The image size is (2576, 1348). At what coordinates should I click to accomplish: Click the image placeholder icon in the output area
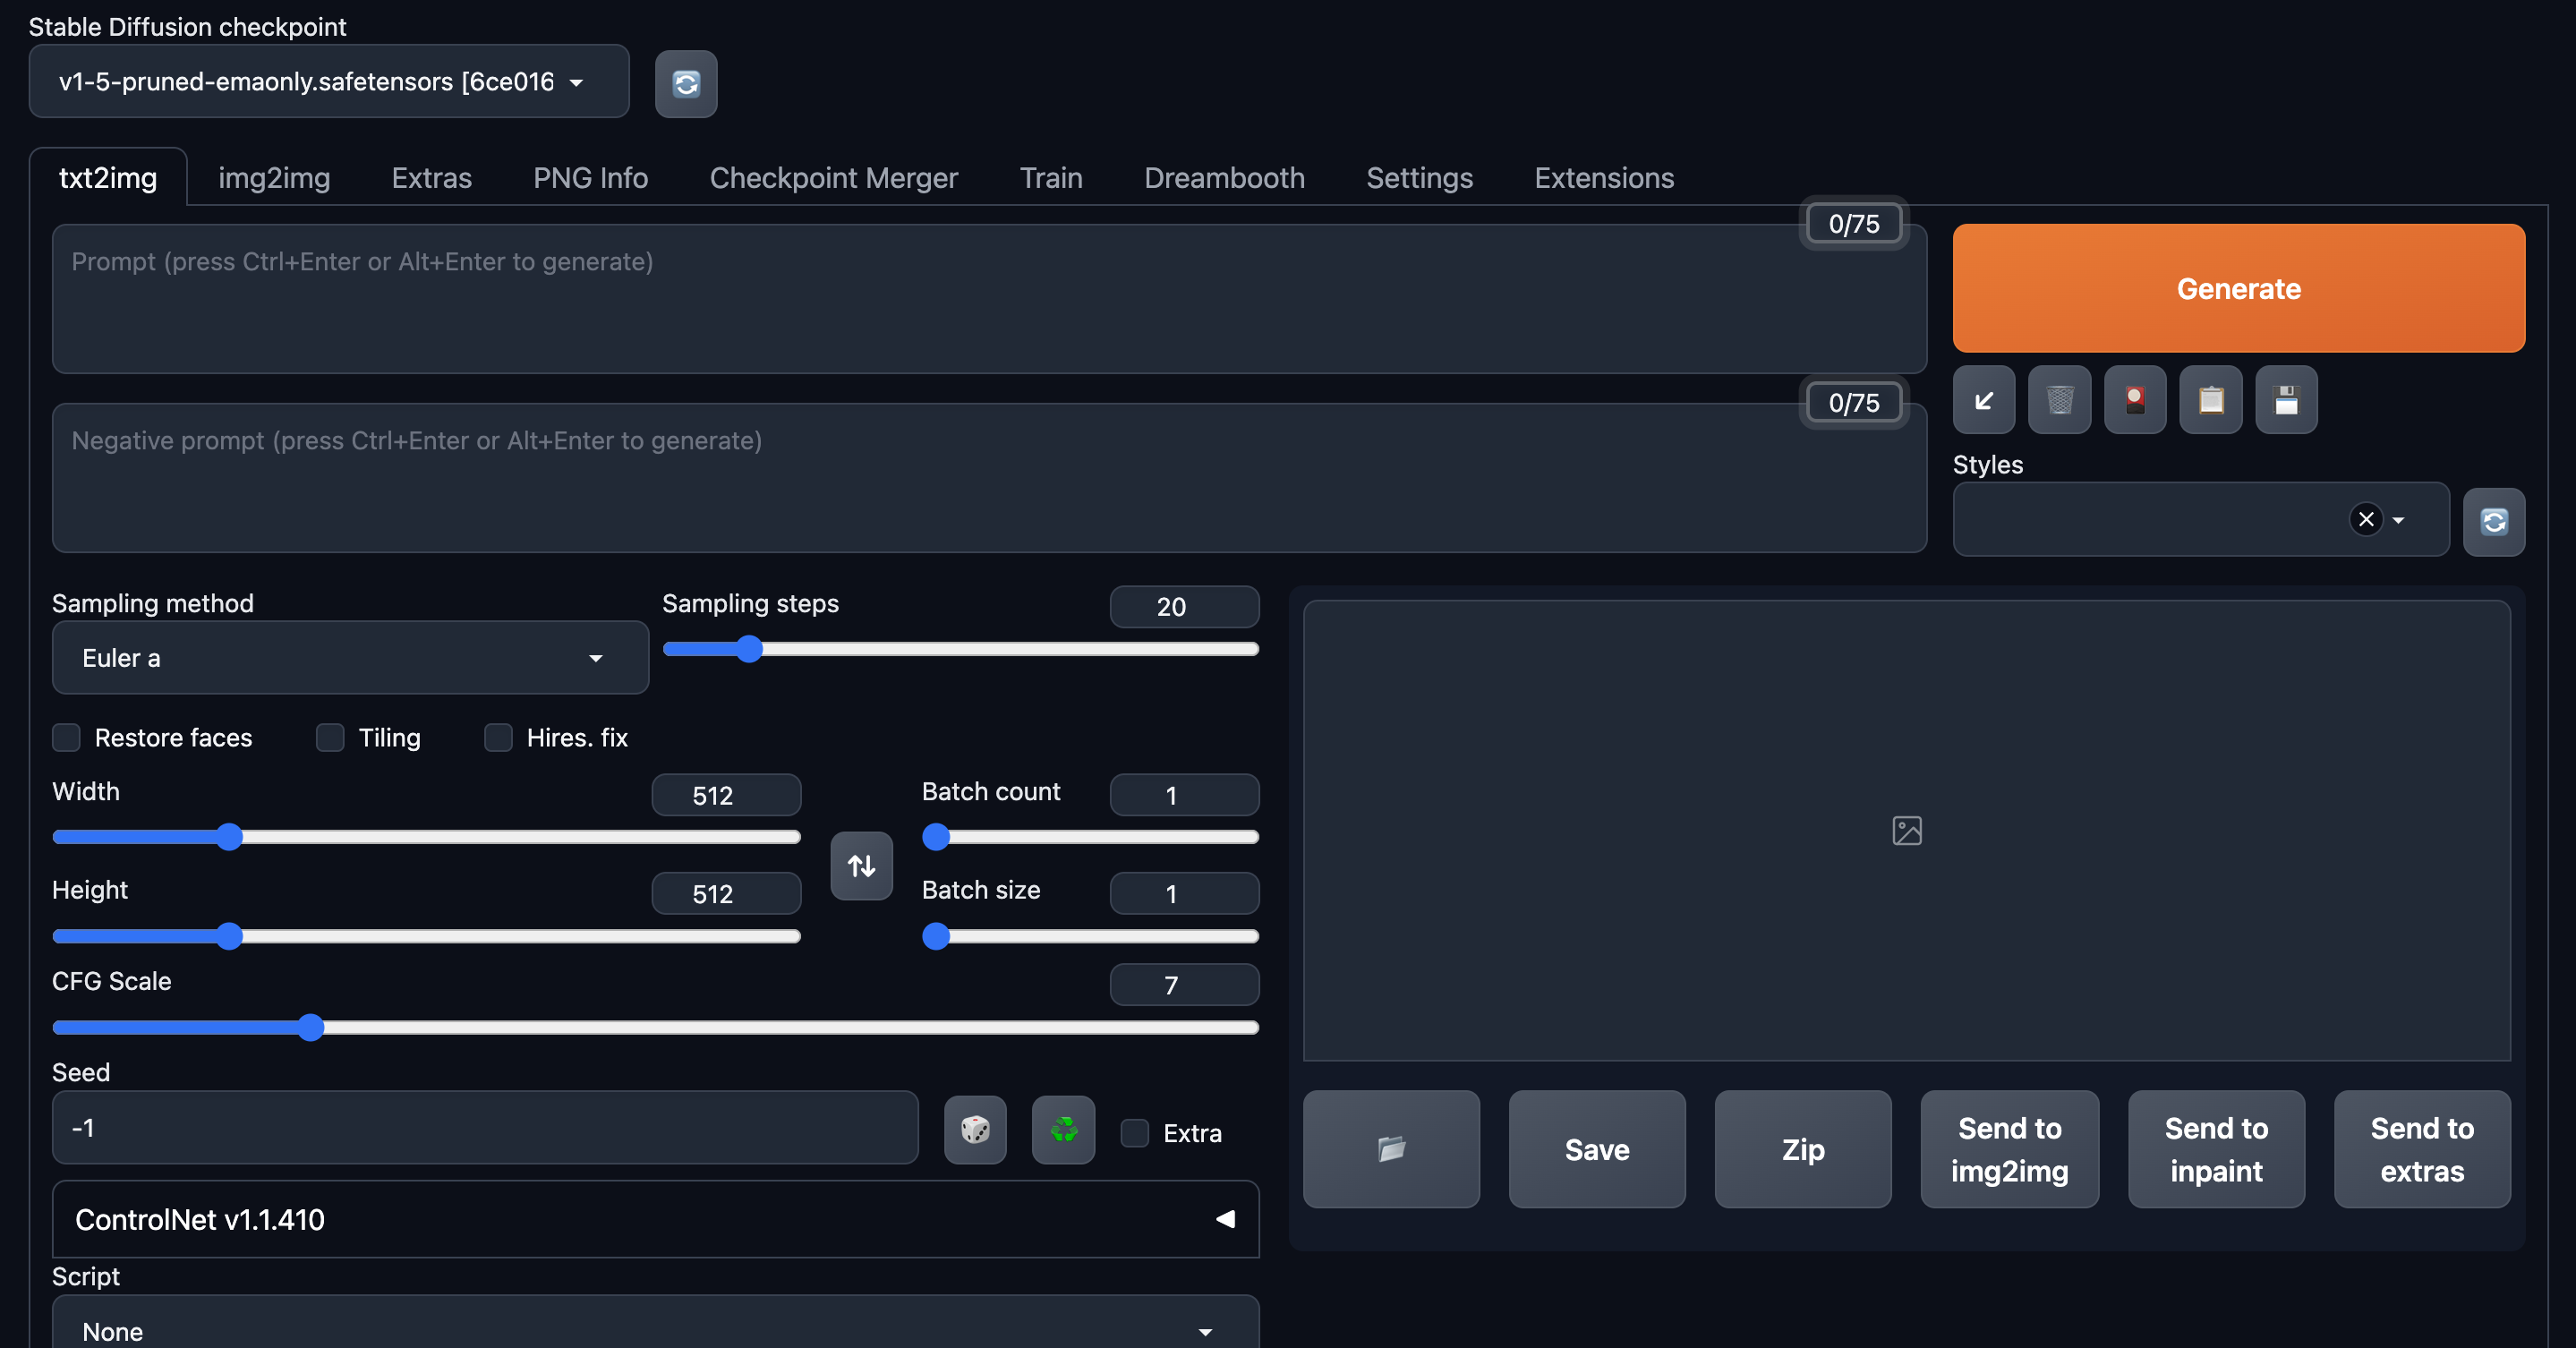1907,830
